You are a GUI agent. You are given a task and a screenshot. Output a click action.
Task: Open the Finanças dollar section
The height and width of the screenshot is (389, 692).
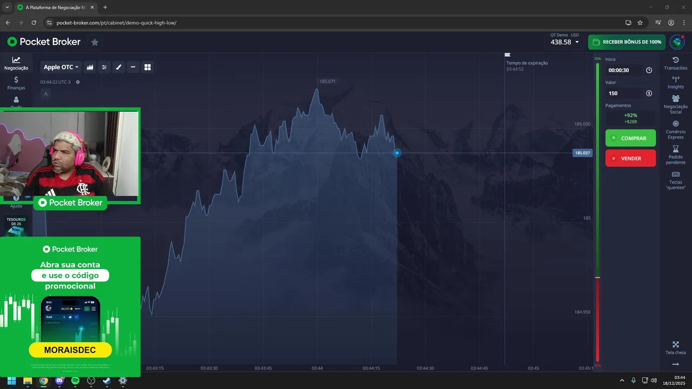16,83
